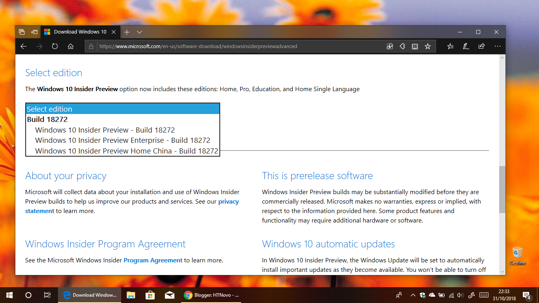Click the Share this page icon
Image resolution: width=539 pixels, height=303 pixels.
click(x=481, y=46)
